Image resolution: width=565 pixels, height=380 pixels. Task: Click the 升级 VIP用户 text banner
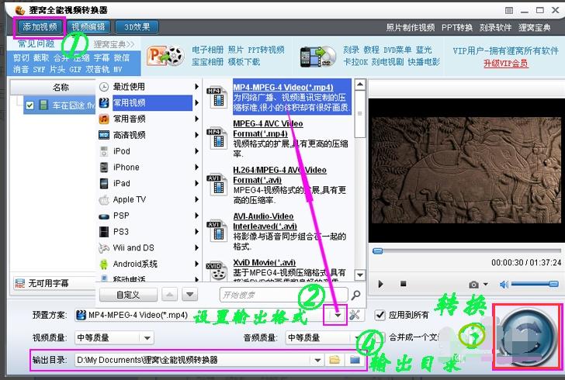(505, 50)
